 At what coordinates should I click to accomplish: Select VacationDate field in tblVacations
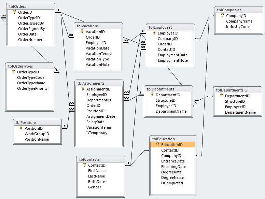pyautogui.click(x=98, y=48)
